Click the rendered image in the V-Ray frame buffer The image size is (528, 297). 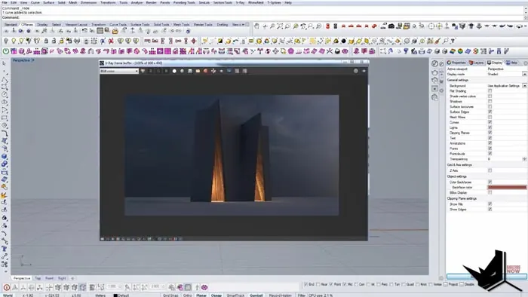tap(232, 155)
